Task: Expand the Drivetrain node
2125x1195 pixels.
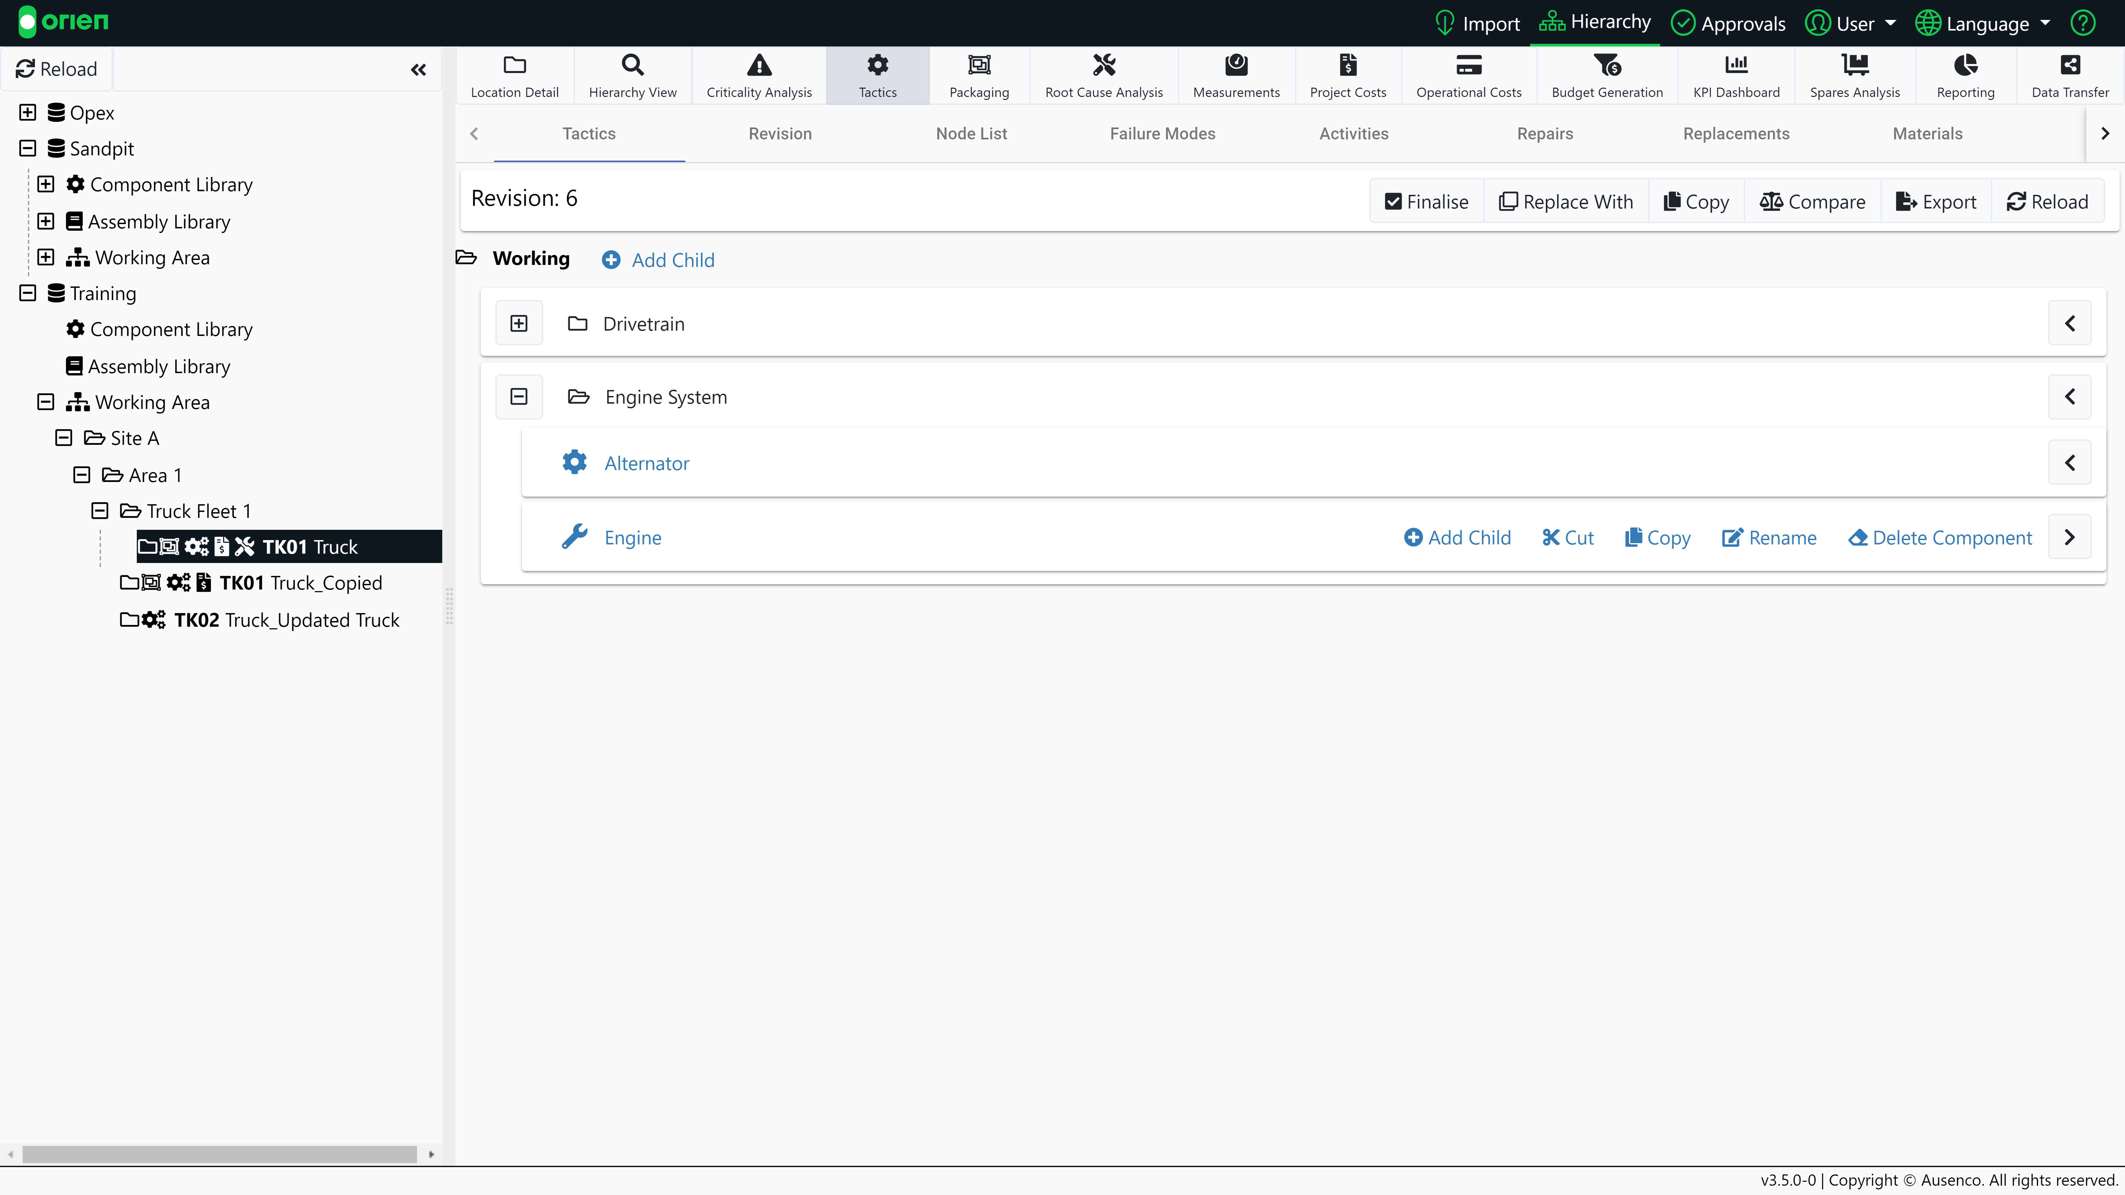Action: pos(519,323)
